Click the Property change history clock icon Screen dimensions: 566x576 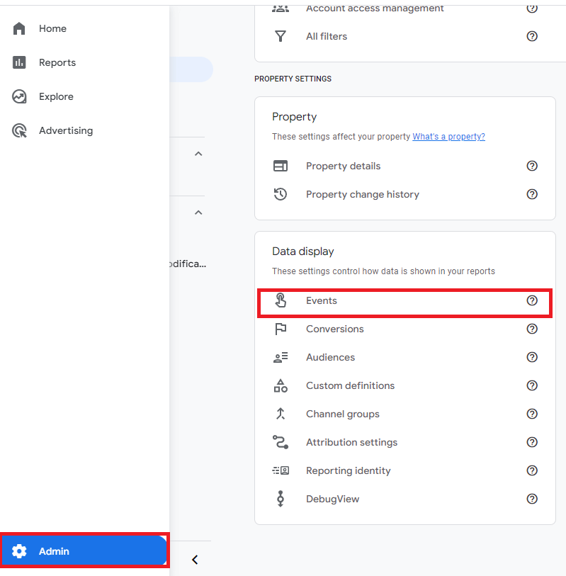(x=281, y=194)
